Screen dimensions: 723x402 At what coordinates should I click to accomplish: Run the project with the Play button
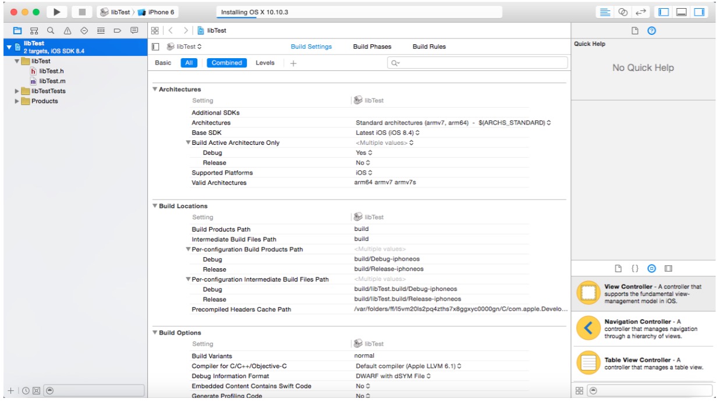click(x=56, y=12)
